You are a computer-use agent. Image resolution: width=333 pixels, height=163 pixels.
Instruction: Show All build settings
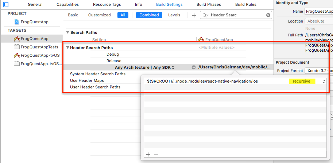123,15
